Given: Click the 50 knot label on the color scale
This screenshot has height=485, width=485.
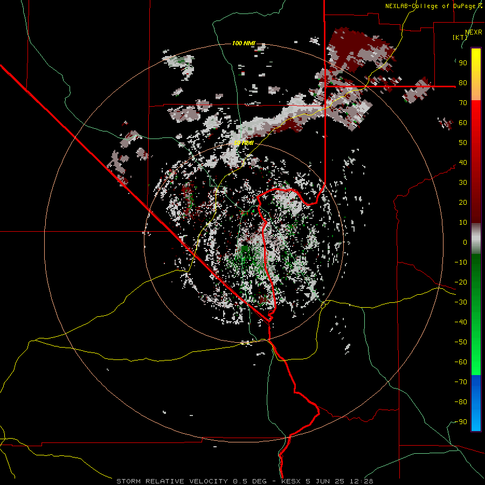Looking at the screenshot, I should point(463,143).
